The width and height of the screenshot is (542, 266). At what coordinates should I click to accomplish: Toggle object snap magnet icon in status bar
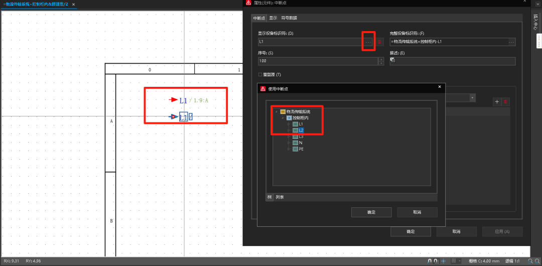430,261
